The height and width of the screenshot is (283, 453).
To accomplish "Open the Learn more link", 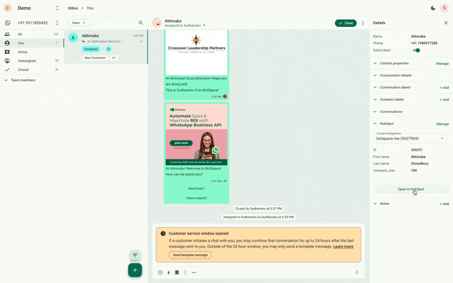I will [343, 246].
